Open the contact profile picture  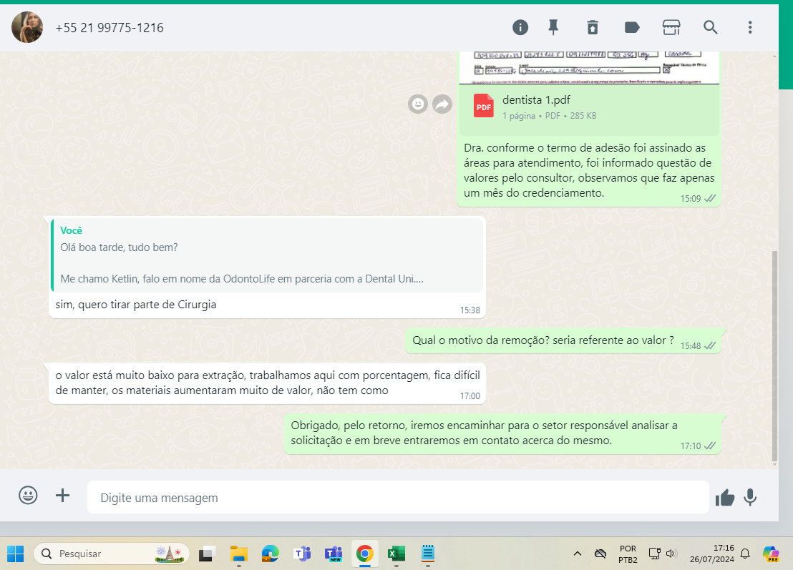coord(28,28)
